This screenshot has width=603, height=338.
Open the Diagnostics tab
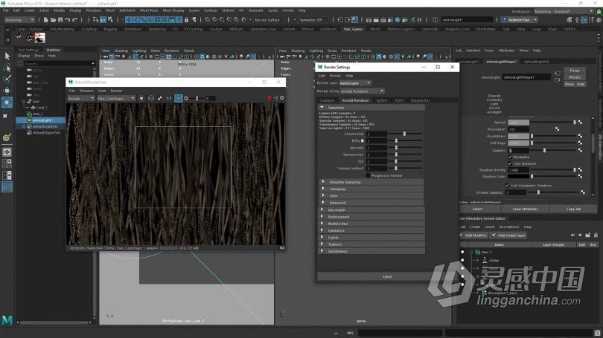(x=421, y=100)
